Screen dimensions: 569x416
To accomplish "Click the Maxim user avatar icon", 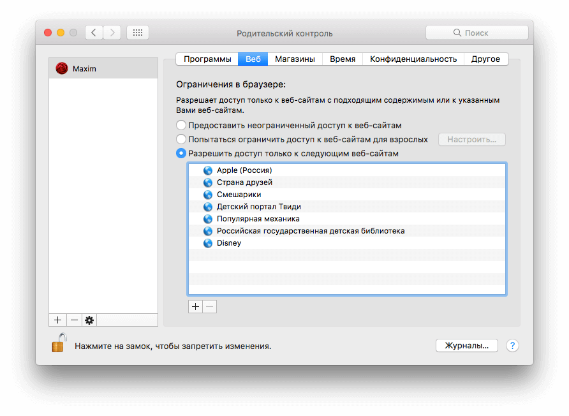I will (x=62, y=68).
